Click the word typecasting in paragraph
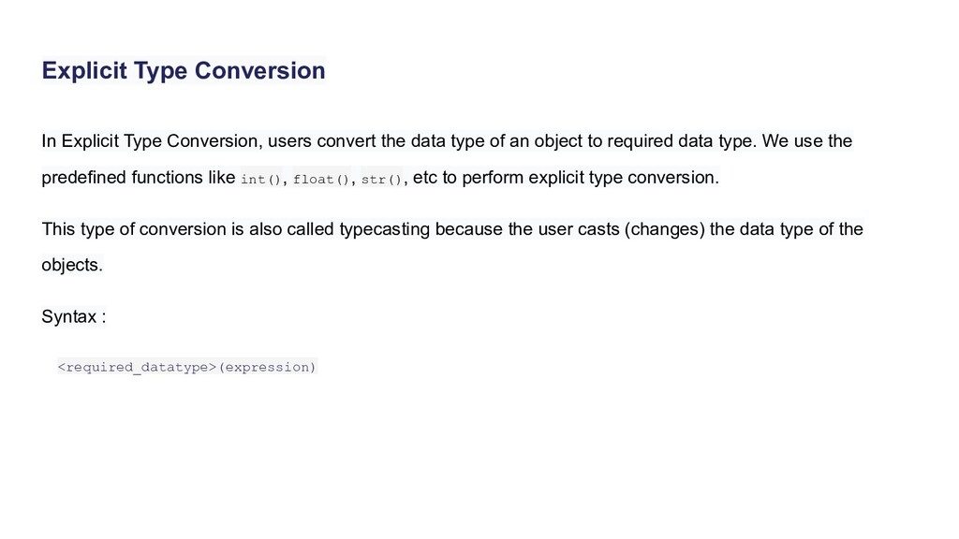 click(385, 229)
